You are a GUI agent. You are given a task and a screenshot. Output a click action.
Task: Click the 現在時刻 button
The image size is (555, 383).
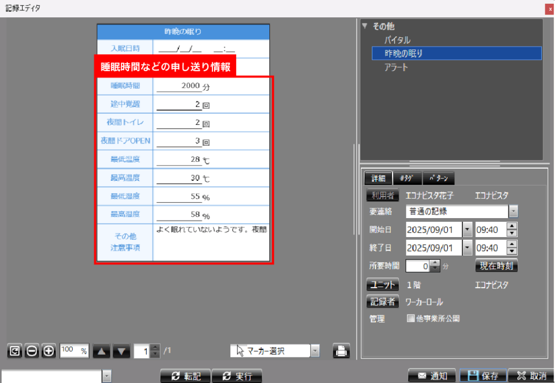click(496, 266)
